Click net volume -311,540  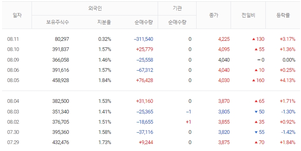(143, 39)
